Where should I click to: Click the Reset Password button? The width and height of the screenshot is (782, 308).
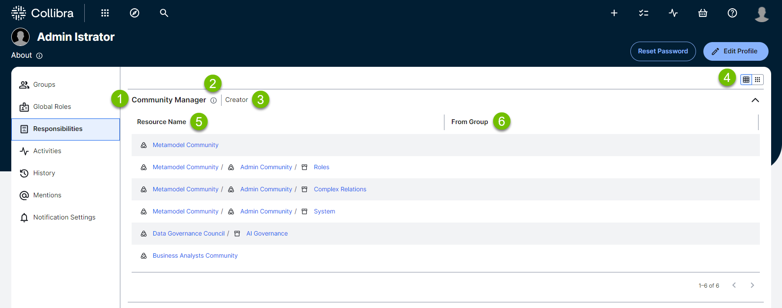tap(663, 51)
